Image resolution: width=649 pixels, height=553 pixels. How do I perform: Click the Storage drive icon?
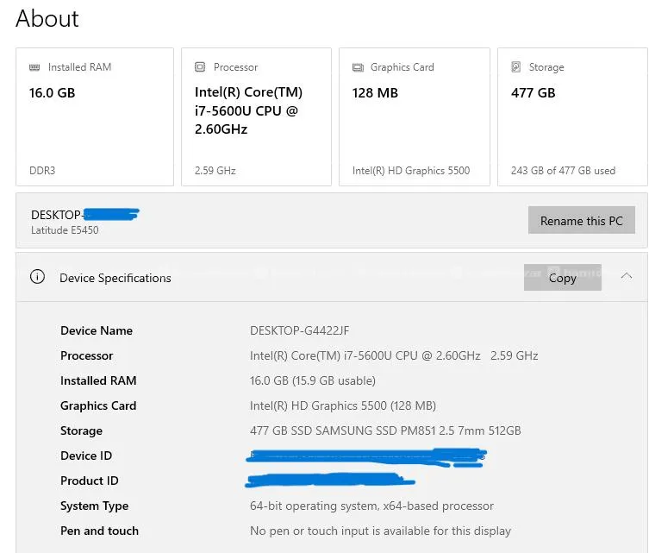[515, 66]
